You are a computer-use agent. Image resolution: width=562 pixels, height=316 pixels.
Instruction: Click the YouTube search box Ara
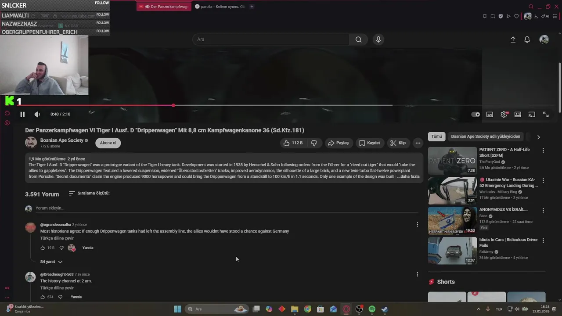pos(270,39)
